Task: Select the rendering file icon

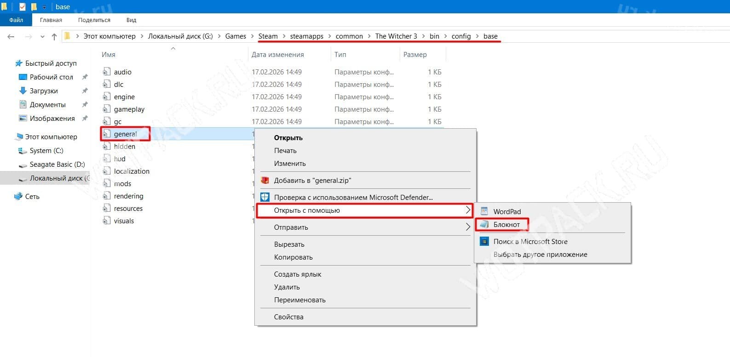Action: (x=106, y=196)
